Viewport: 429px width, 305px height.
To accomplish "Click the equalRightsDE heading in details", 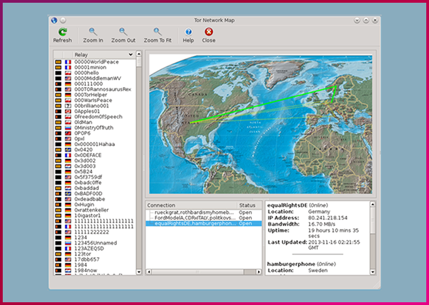I will point(288,205).
